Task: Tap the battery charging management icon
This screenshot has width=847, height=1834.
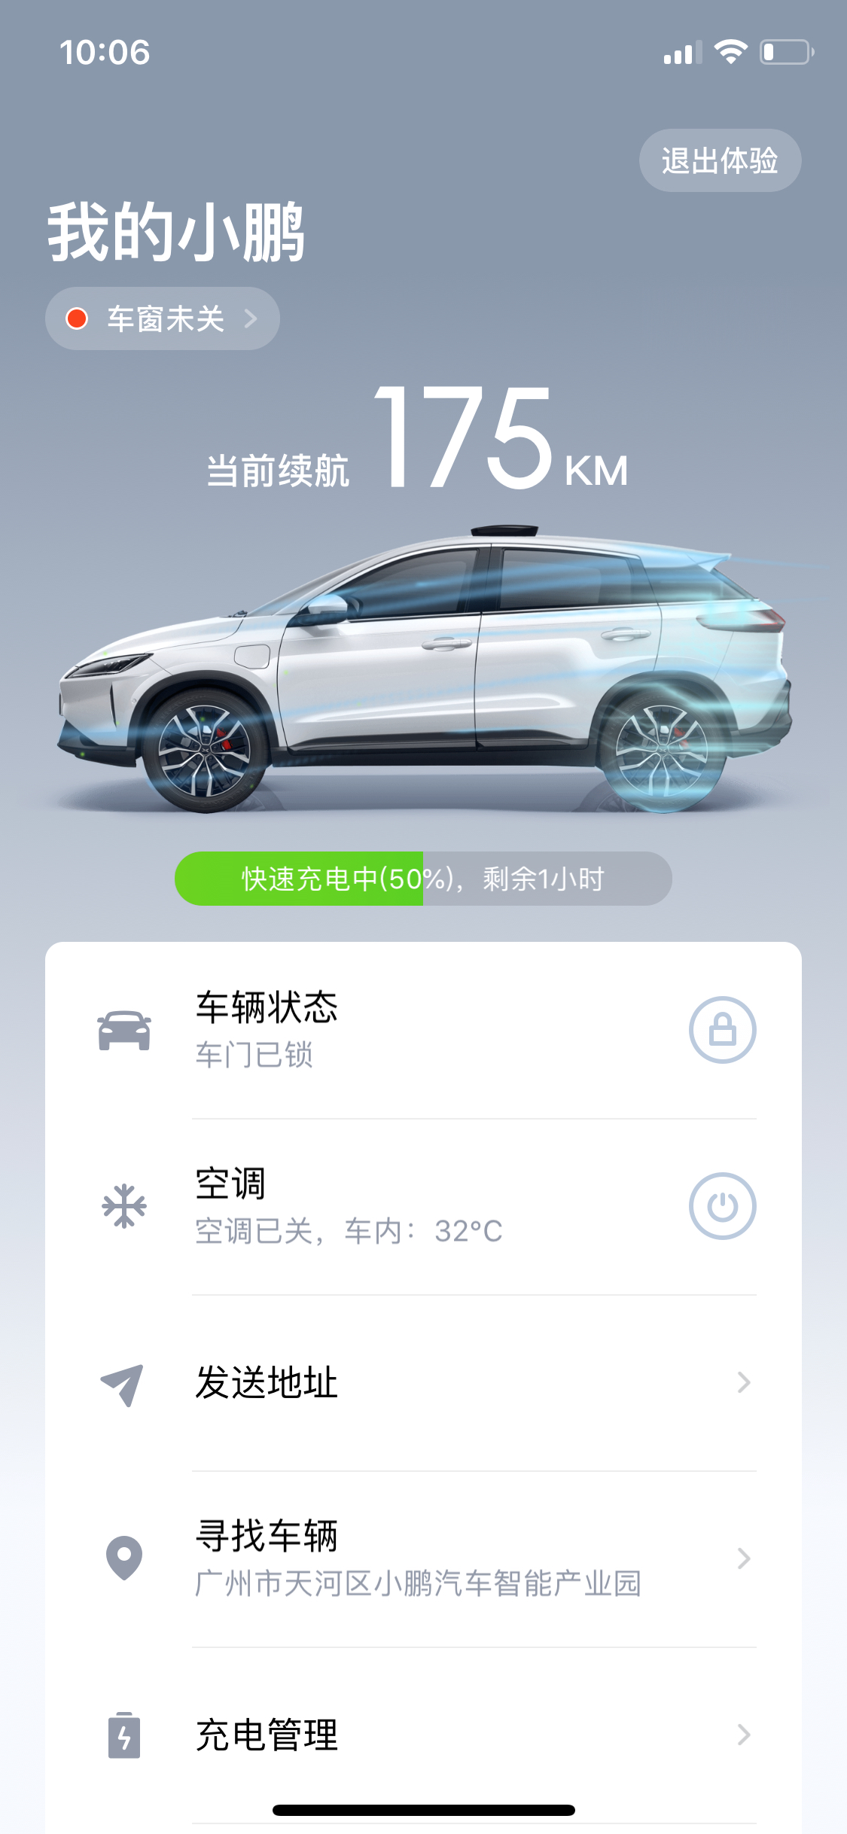Action: 124,1735
